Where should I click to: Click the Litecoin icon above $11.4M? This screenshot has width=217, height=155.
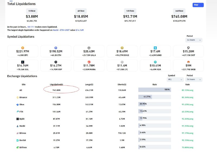pyautogui.click(x=122, y=62)
